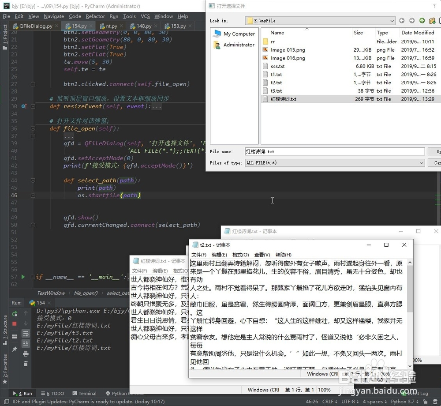The height and width of the screenshot is (406, 441).
Task: Toggle read-only lock icon in status bar
Action: point(425,402)
